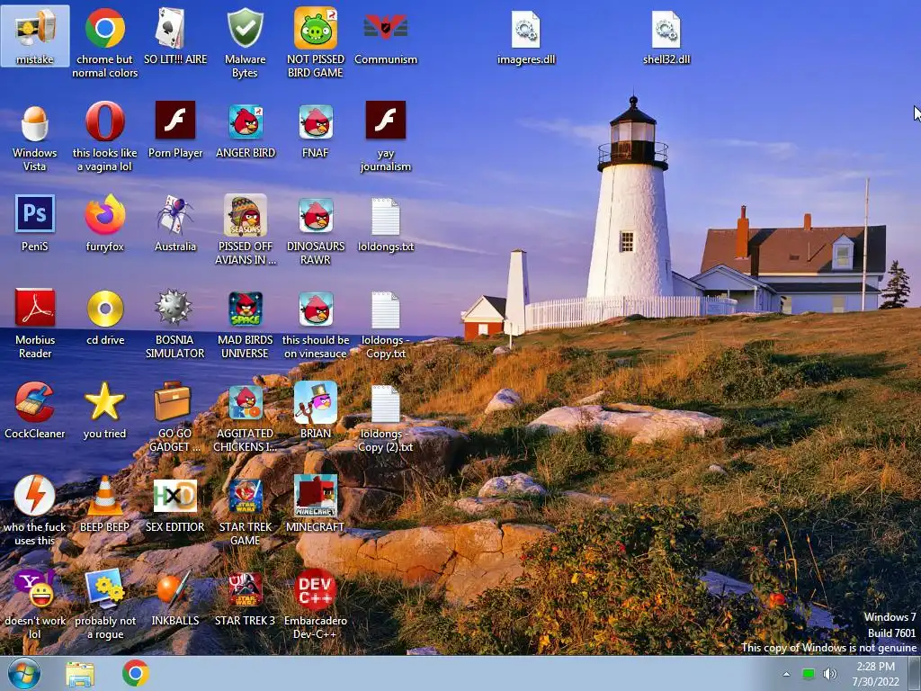This screenshot has height=691, width=921.
Task: Open the Windows Start menu orb
Action: 24,673
